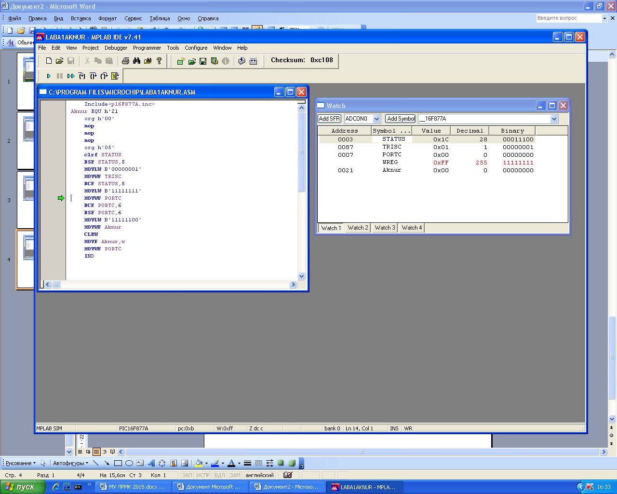This screenshot has height=494, width=617.
Task: Click the Find binoculars icon in MPLAB
Action: pyautogui.click(x=137, y=61)
